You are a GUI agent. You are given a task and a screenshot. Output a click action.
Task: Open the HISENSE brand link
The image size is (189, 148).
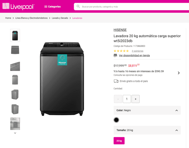(120, 30)
